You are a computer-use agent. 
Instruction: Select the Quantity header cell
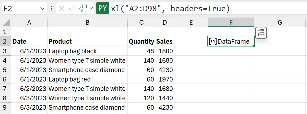click(x=141, y=41)
